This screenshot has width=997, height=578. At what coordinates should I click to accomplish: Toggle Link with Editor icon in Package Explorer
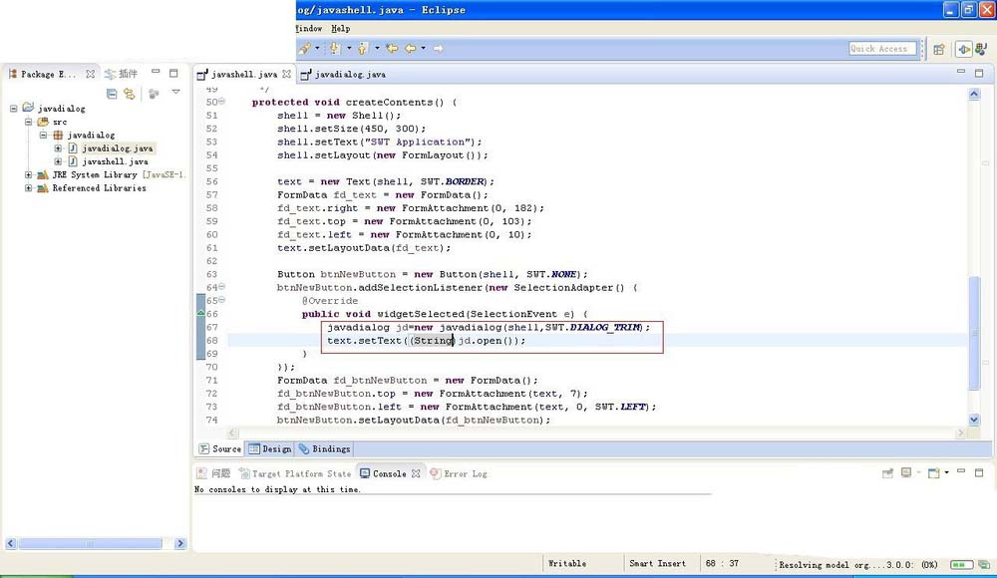[129, 94]
